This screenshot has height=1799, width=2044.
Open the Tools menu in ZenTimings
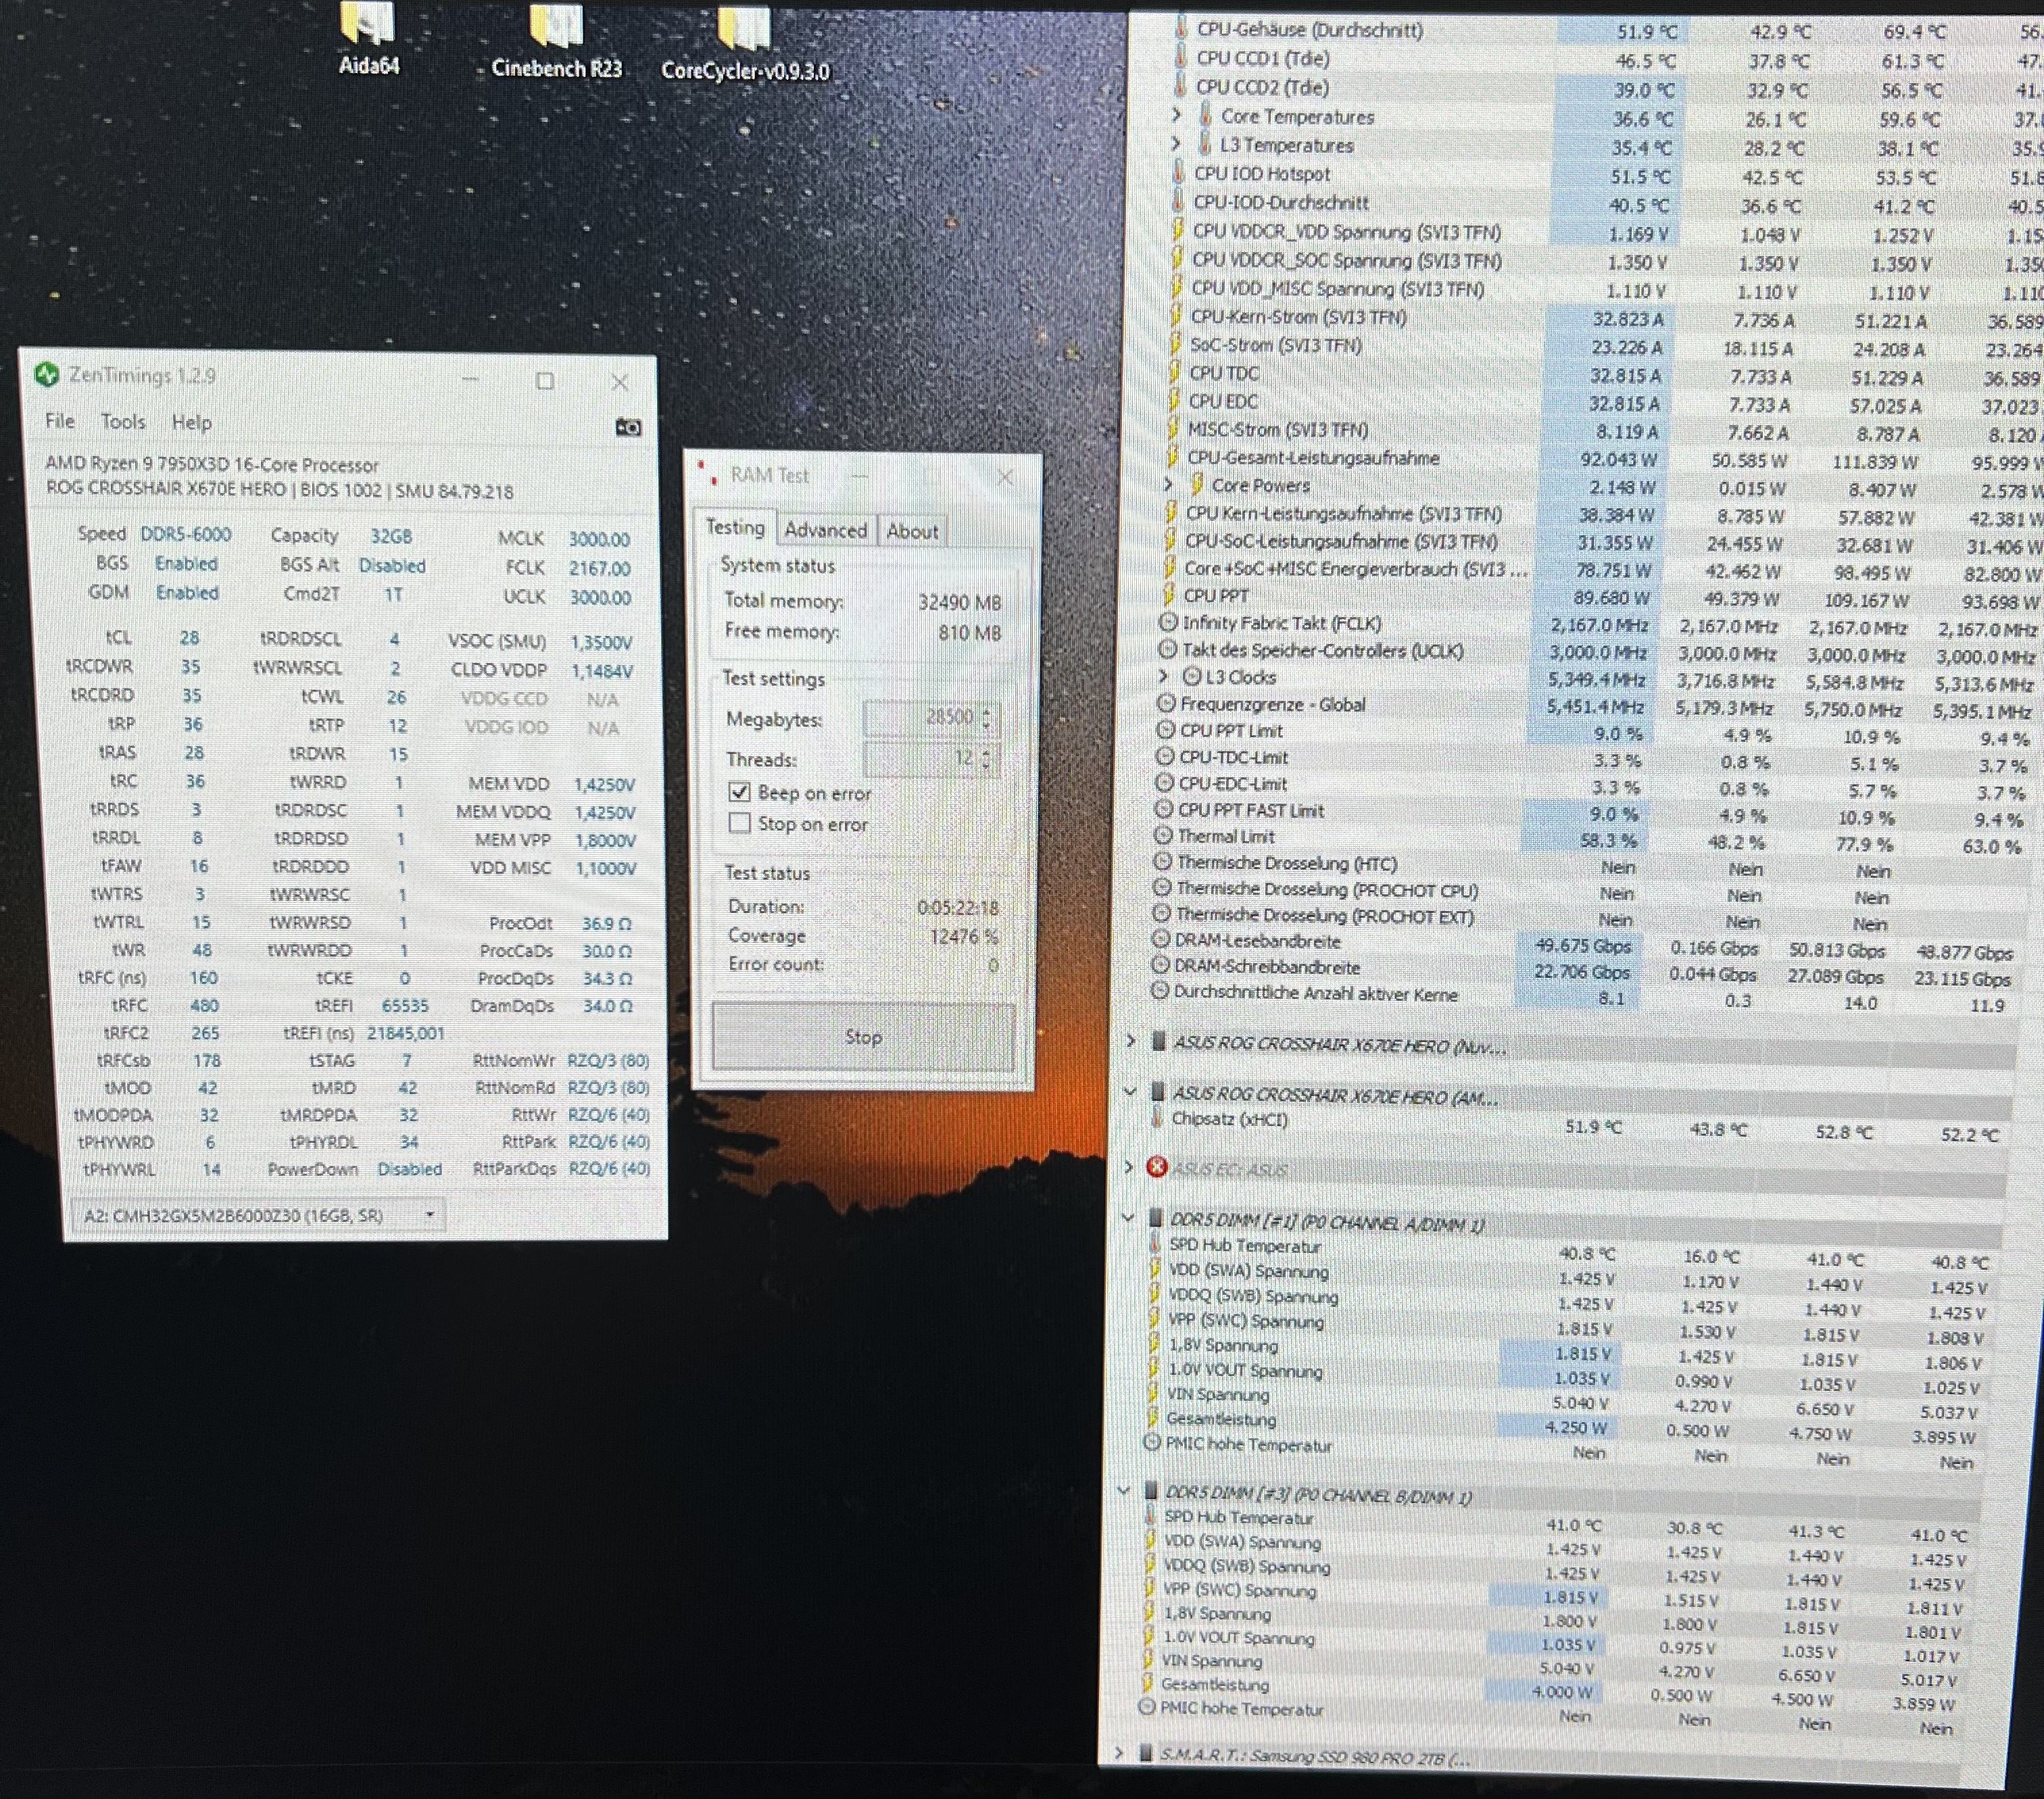pyautogui.click(x=123, y=422)
